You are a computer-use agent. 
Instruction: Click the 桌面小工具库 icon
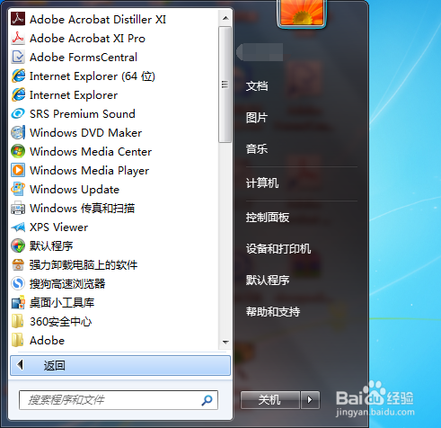tap(18, 302)
